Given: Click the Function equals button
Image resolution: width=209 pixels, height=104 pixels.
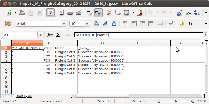Looking at the screenshot, I should point(67,35).
